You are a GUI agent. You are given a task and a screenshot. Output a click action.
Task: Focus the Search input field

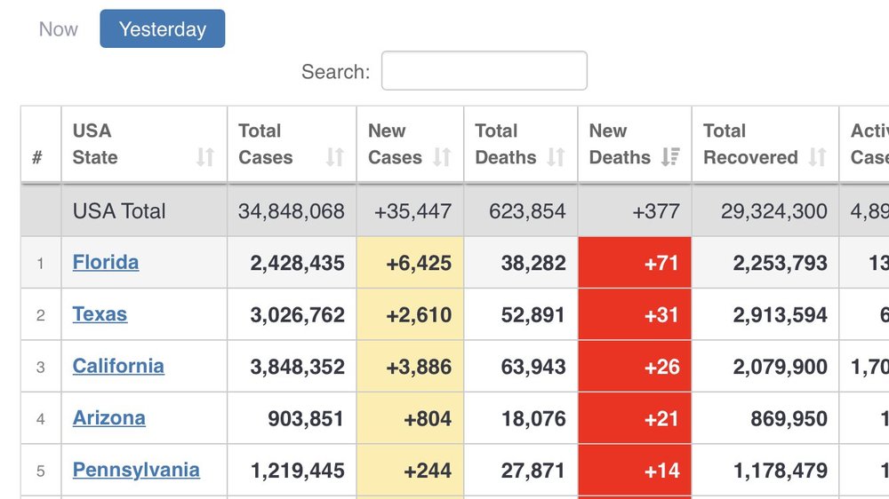pos(484,71)
